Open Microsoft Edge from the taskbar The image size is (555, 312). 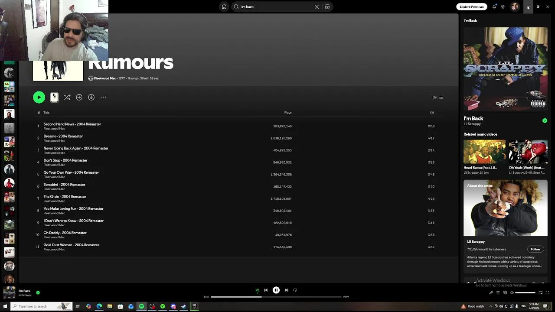99,306
